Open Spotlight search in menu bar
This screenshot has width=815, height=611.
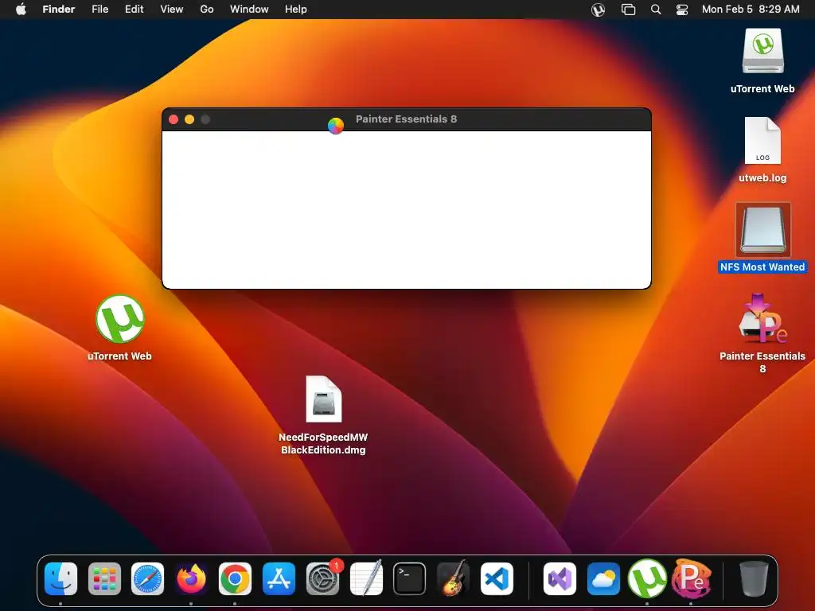tap(656, 10)
